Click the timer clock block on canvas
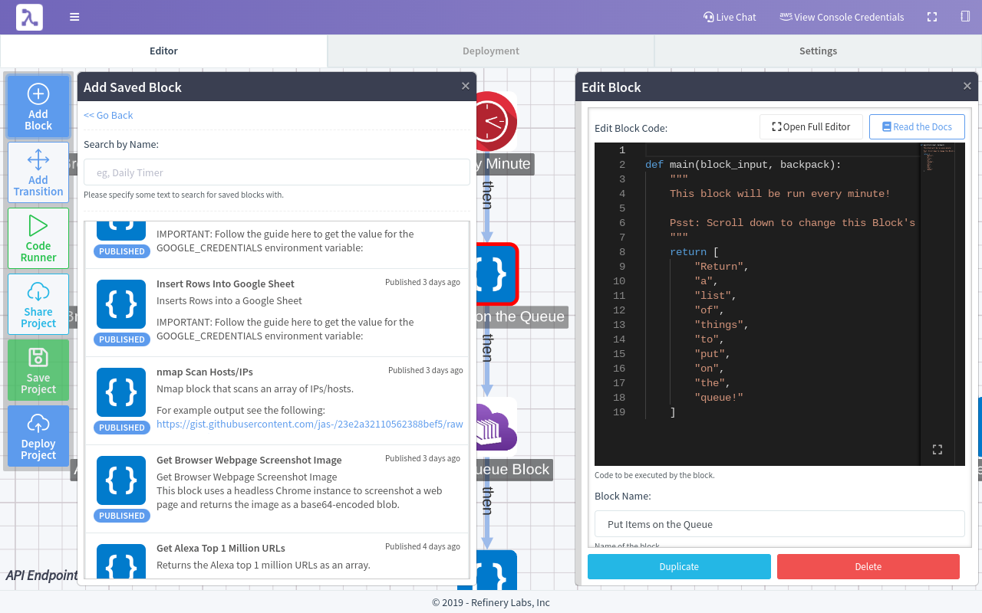The width and height of the screenshot is (982, 613). tap(496, 120)
